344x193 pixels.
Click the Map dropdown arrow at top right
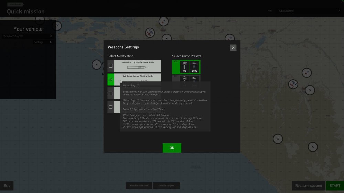[338, 11]
